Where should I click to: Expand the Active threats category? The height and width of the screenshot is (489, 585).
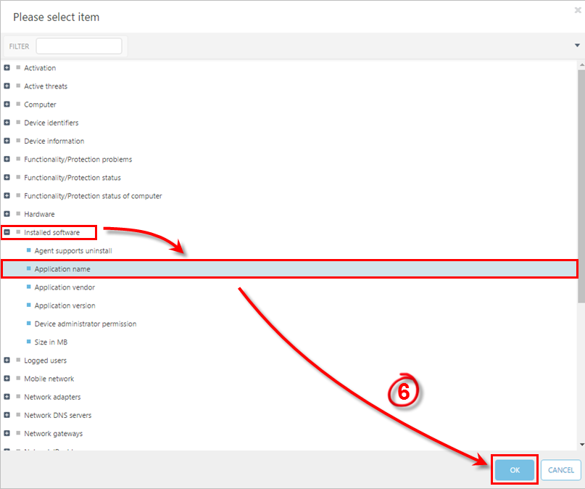[x=7, y=86]
